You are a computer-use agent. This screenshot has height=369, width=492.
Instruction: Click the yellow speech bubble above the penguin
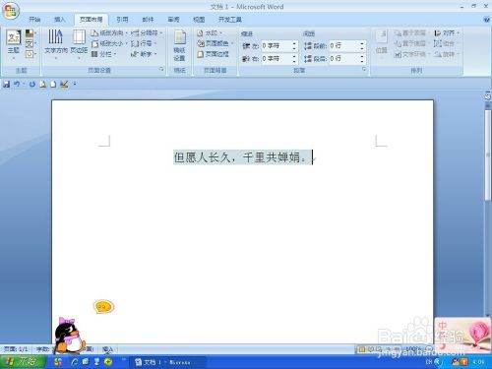point(103,307)
